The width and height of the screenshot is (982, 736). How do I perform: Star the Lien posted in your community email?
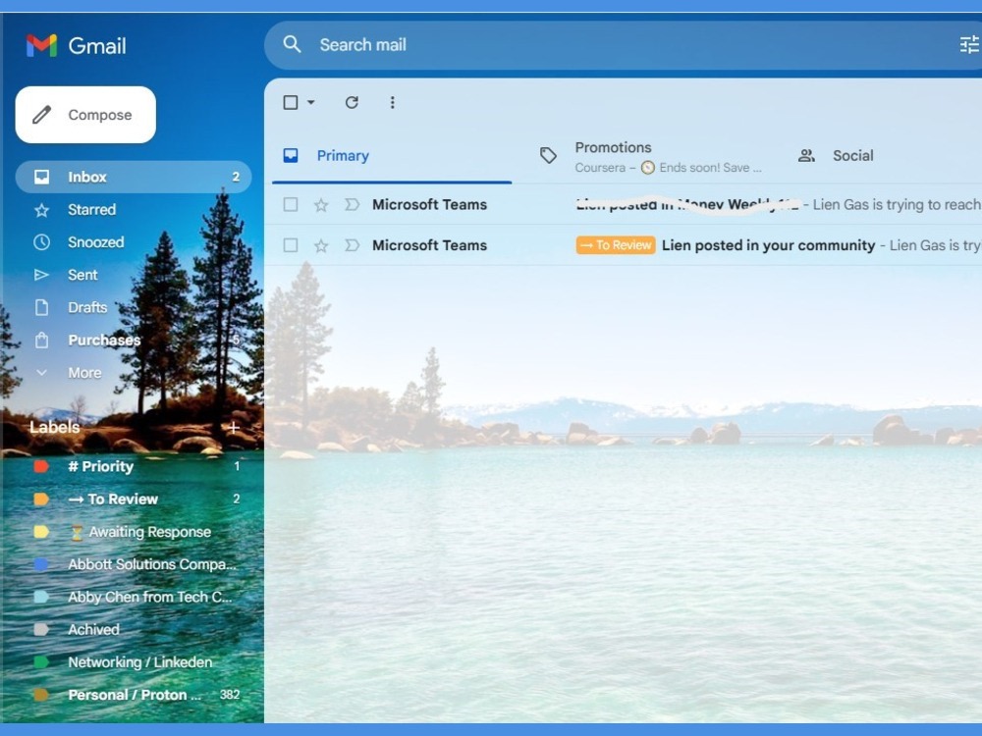[x=321, y=245]
